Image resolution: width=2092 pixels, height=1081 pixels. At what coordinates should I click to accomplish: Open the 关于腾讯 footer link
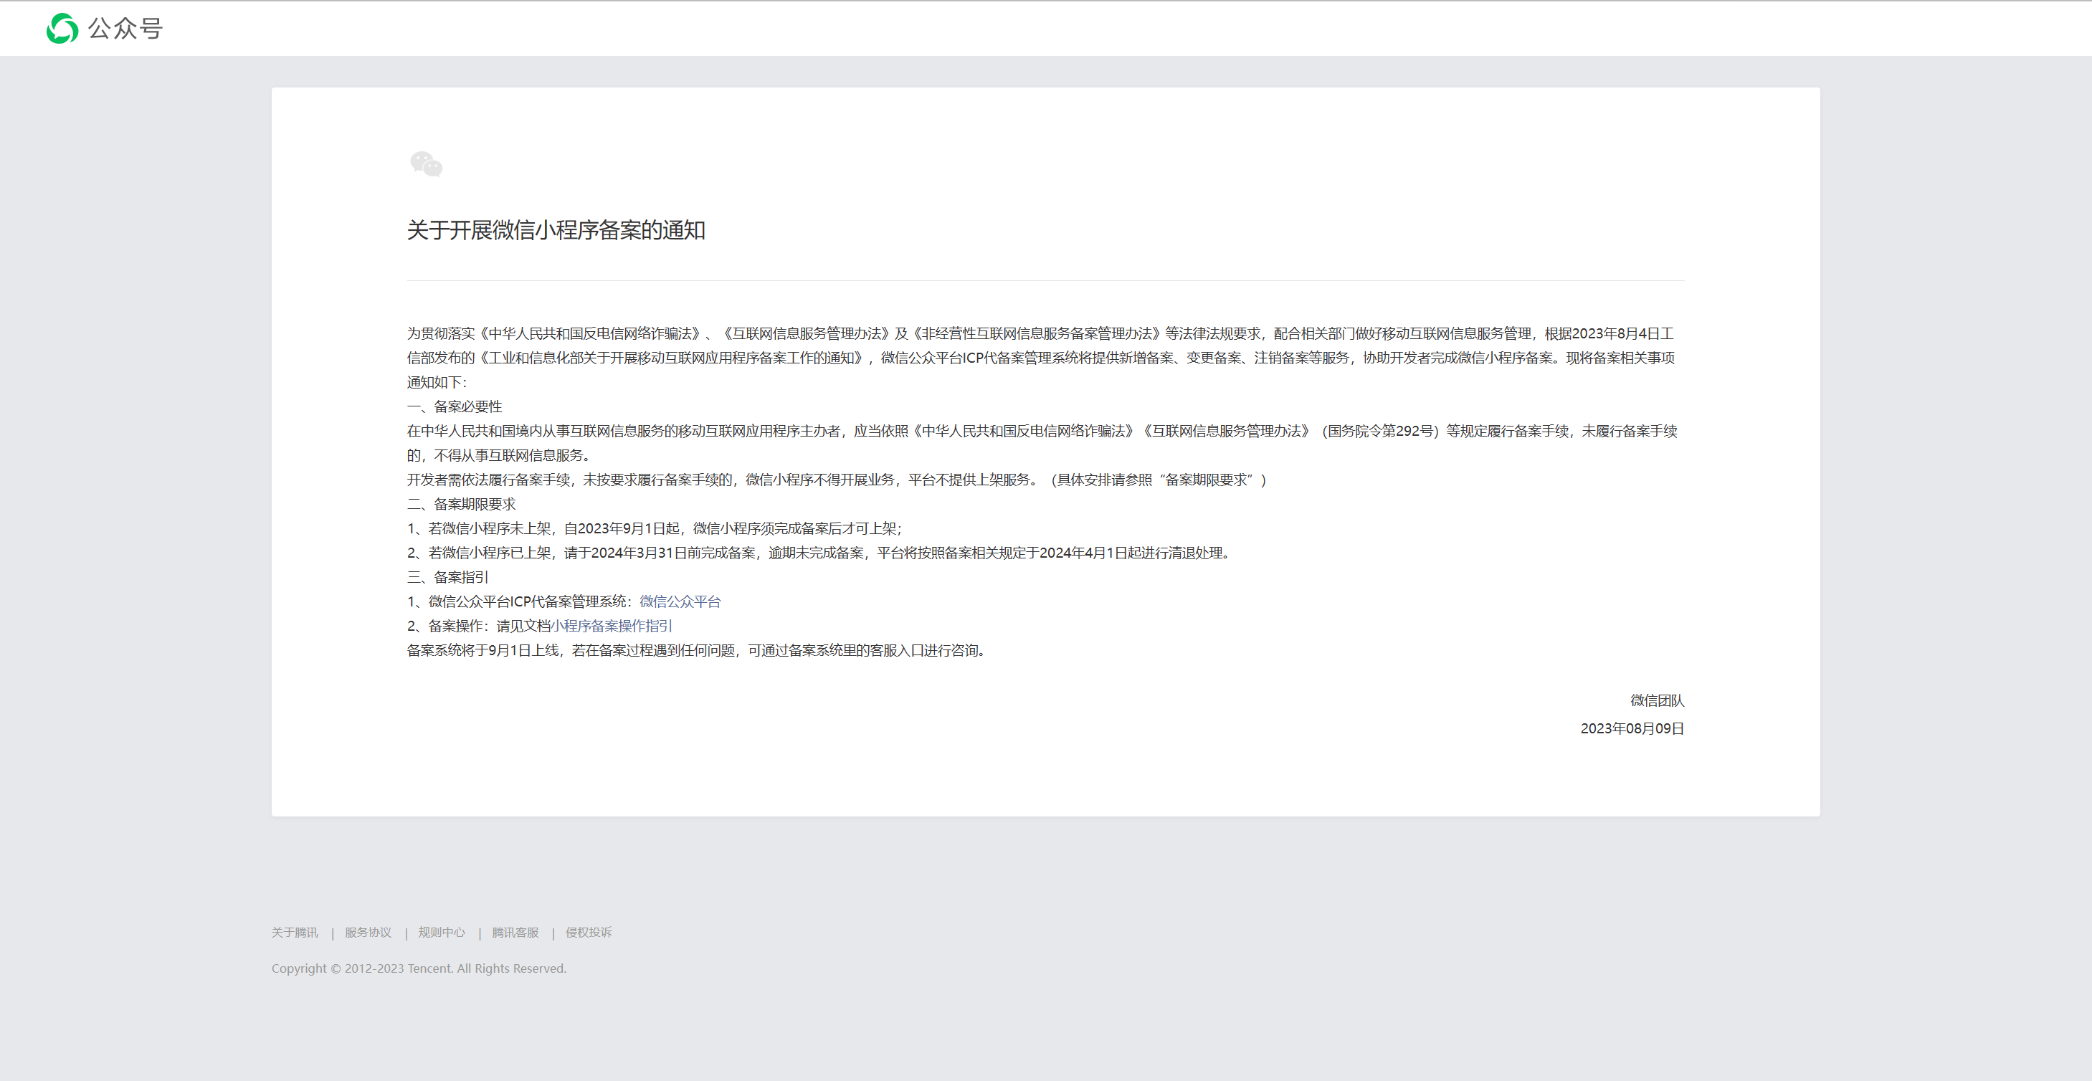[295, 933]
